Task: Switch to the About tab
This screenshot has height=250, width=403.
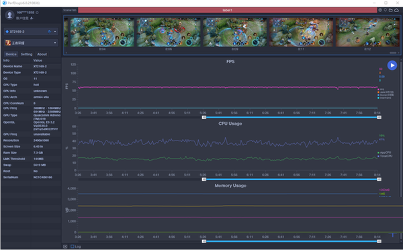Action: click(x=42, y=54)
